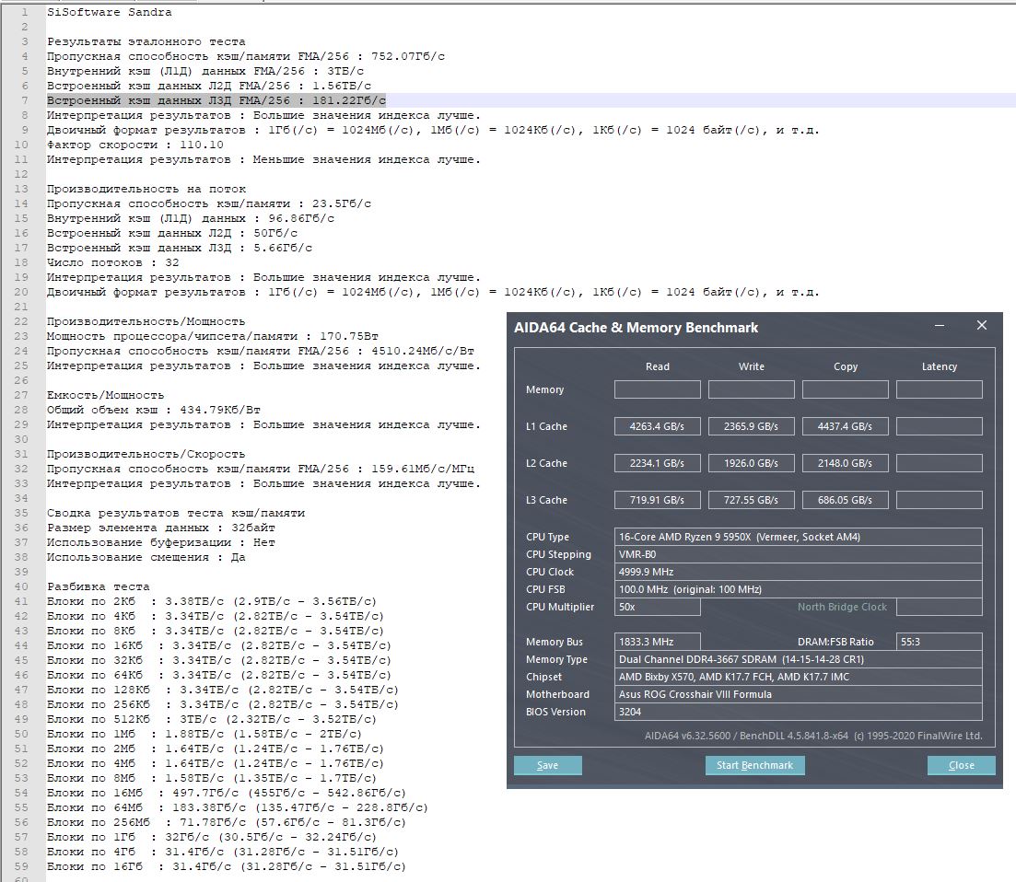The height and width of the screenshot is (882, 1016).
Task: Click the Save button in AIDA64
Action: click(547, 765)
